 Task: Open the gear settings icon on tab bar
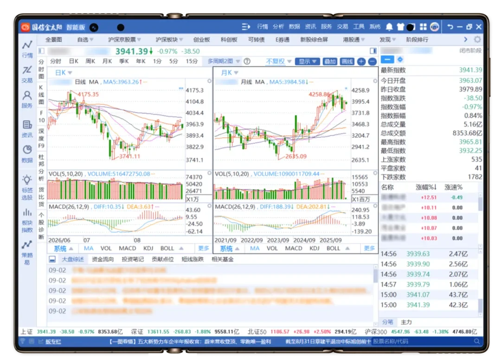click(477, 39)
